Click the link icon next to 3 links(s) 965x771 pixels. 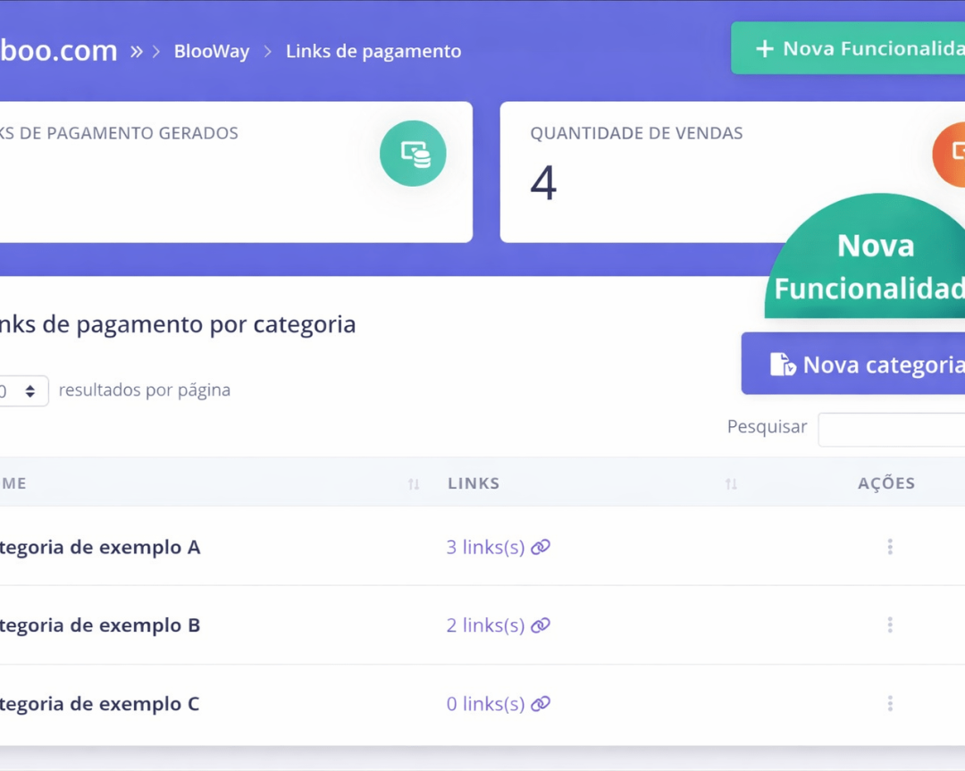[x=540, y=546]
